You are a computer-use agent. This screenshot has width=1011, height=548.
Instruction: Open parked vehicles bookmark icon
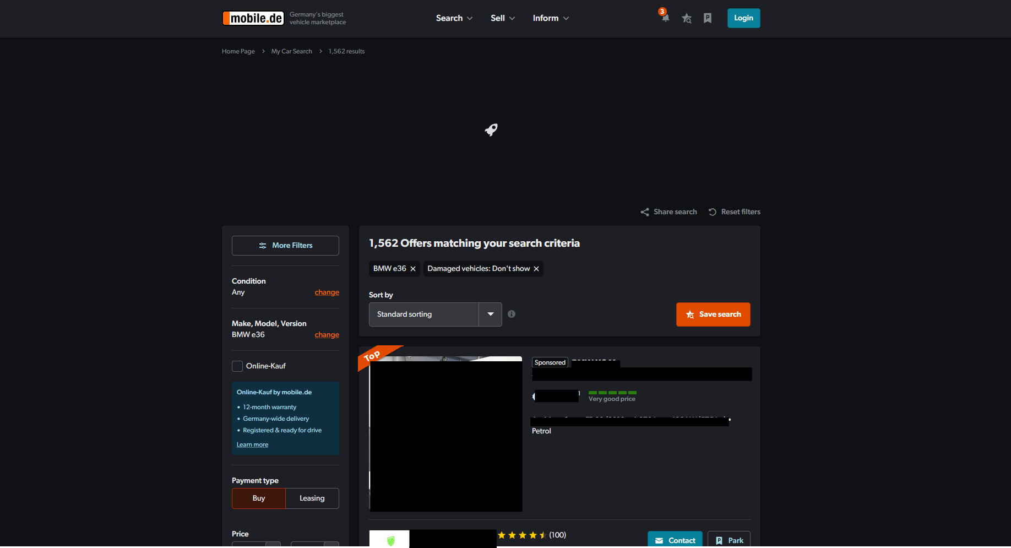(x=708, y=18)
